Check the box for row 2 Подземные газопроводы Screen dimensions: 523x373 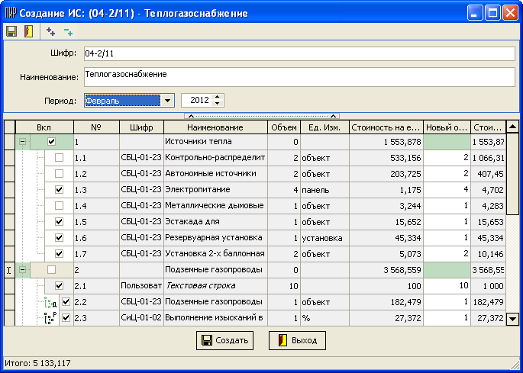[51, 270]
